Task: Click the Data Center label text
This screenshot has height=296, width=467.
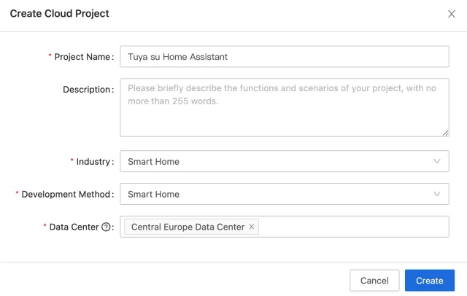Action: click(74, 227)
